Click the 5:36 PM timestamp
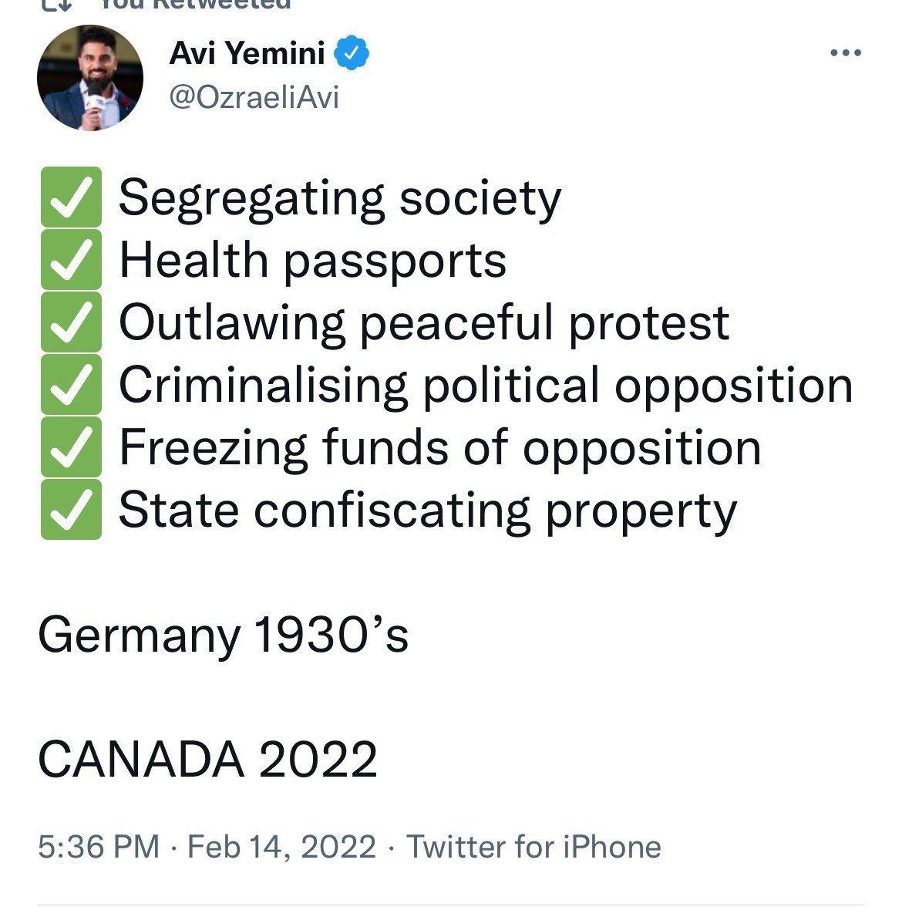Viewport: 902px width, 917px height. pos(99,847)
